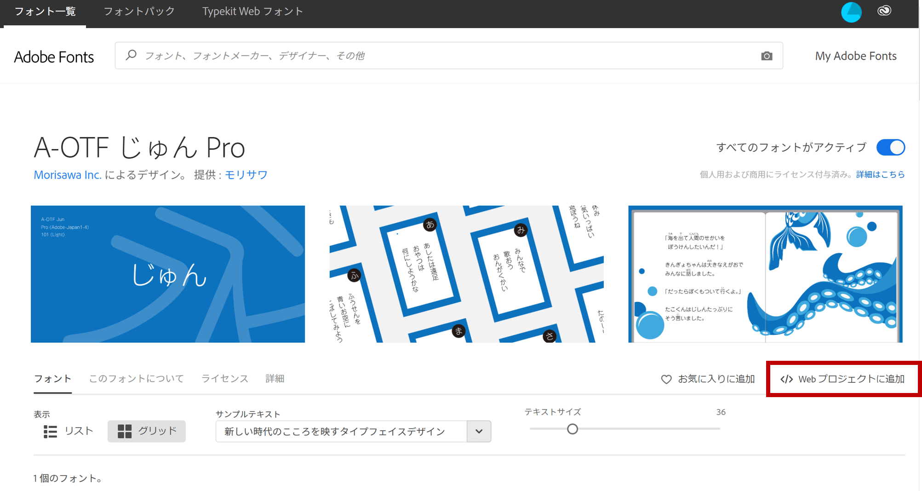Expand the sample text dropdown arrow
The width and height of the screenshot is (922, 491).
(479, 431)
